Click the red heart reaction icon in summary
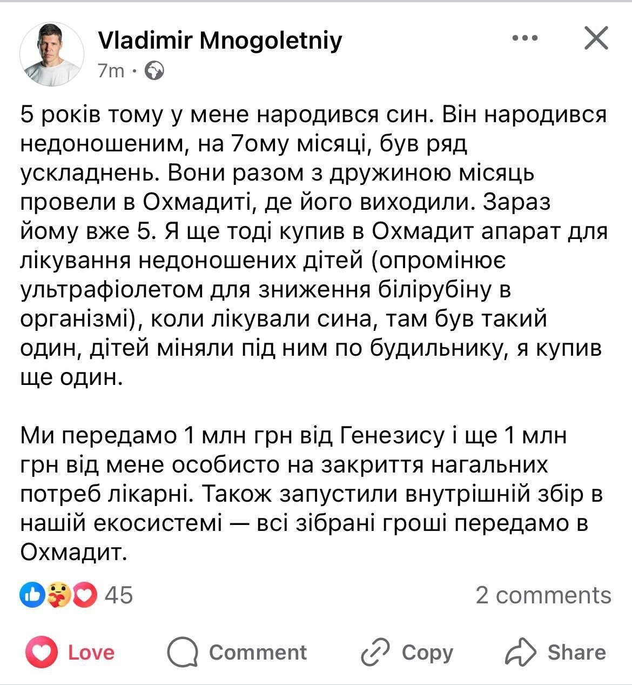The width and height of the screenshot is (632, 685). point(86,595)
